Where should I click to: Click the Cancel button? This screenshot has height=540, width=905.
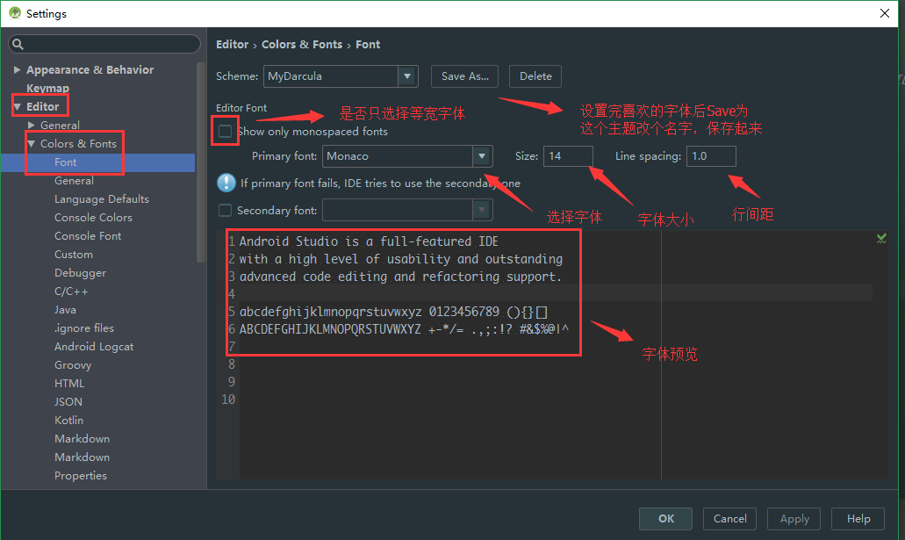coord(729,519)
